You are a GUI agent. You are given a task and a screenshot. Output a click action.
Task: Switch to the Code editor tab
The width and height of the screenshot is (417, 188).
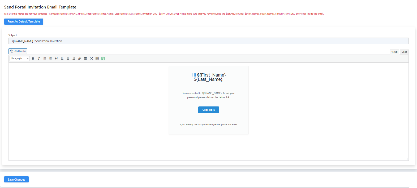tap(404, 52)
